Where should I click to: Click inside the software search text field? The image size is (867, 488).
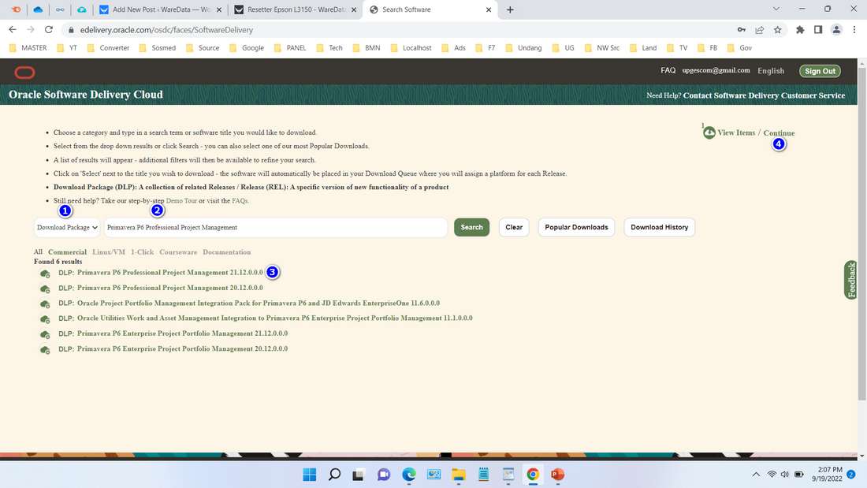[x=276, y=227]
